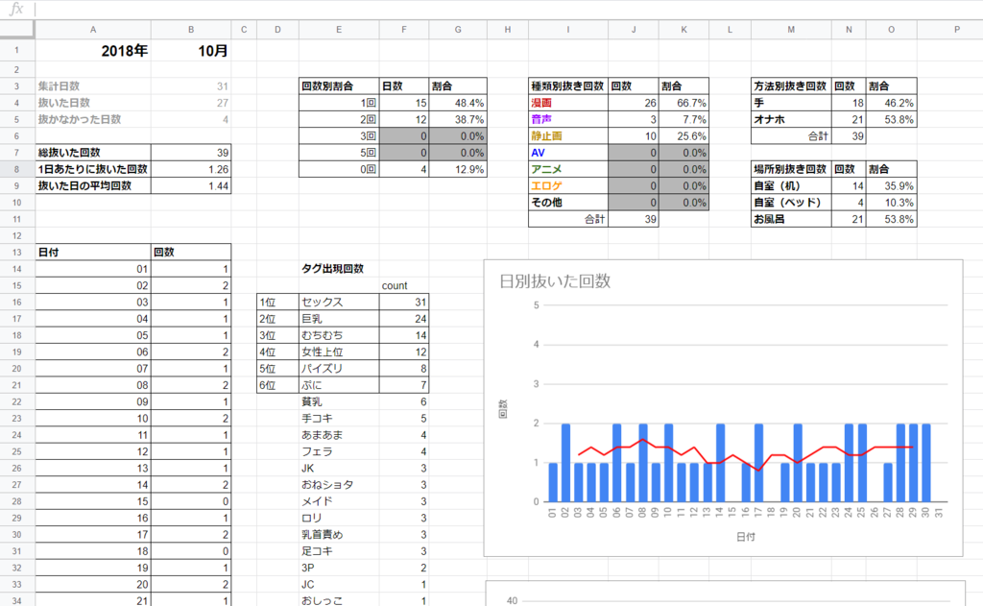Viewport: 983px width, 606px height.
Task: Select the "66.7%" cell
Action: [x=683, y=103]
